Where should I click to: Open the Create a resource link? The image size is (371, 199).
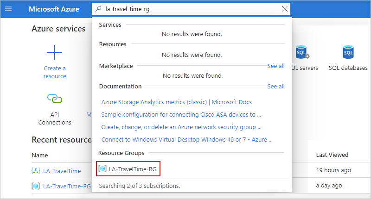click(x=55, y=72)
